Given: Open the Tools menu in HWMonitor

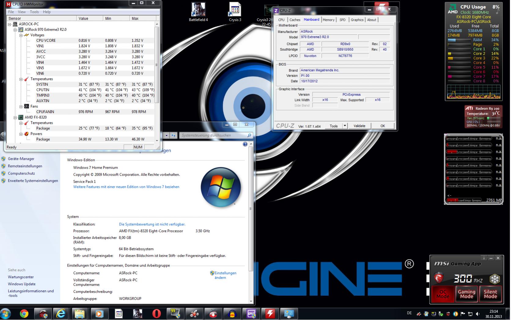Looking at the screenshot, I should [34, 12].
